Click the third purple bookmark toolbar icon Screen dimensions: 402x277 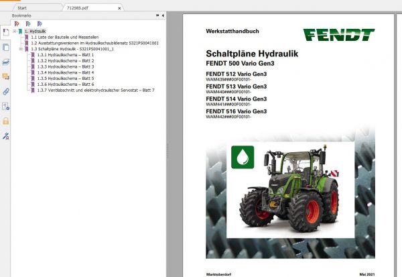[x=40, y=24]
